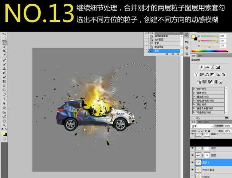Toggle lock position
Viewport: 232px width, 178px height.
coord(206,131)
